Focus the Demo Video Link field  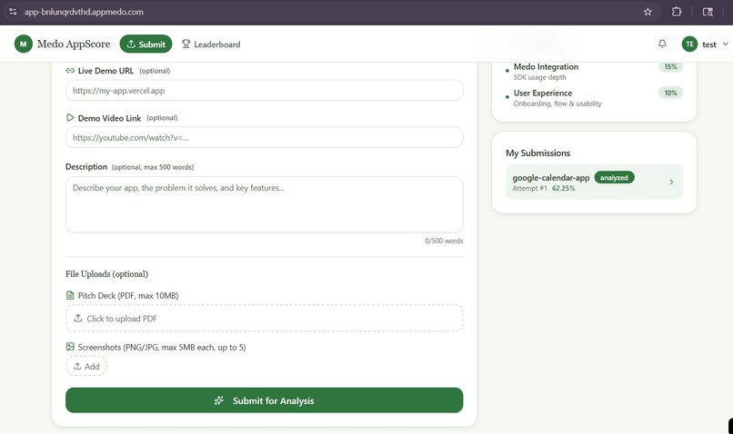pyautogui.click(x=264, y=138)
